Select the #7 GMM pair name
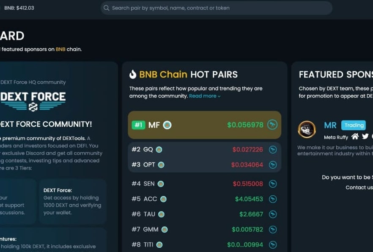The width and height of the screenshot is (373, 252). (x=151, y=230)
